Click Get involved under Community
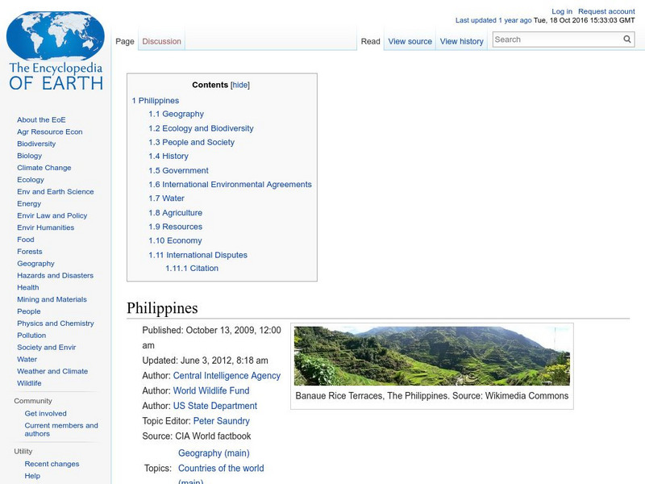The width and height of the screenshot is (645, 484). pos(46,413)
